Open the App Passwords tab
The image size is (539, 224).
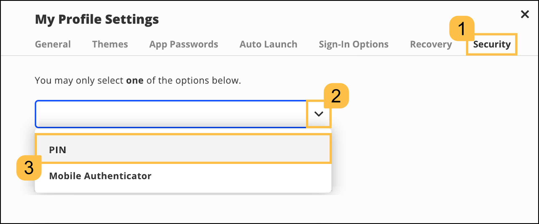184,44
